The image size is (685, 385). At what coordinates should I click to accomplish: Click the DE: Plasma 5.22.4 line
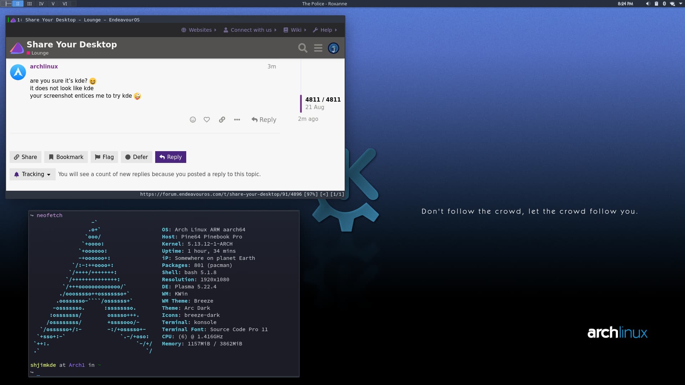pyautogui.click(x=189, y=287)
